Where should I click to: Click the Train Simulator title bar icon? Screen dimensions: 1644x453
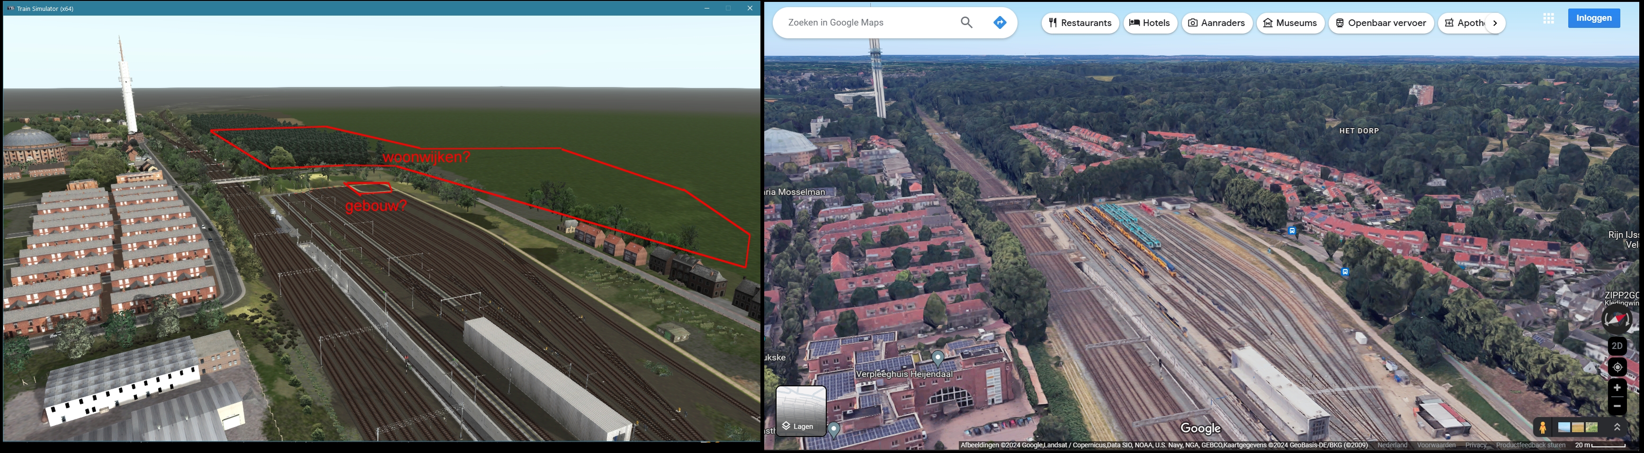pos(10,9)
